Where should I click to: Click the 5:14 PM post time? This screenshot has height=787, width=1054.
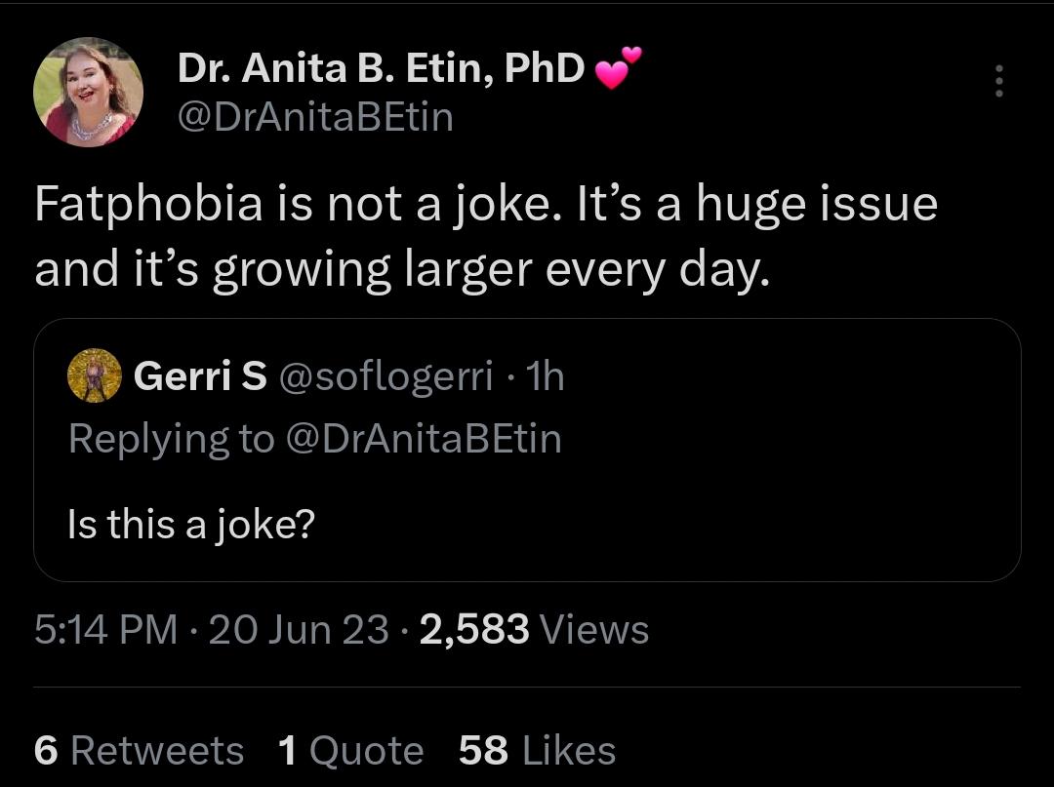point(105,629)
